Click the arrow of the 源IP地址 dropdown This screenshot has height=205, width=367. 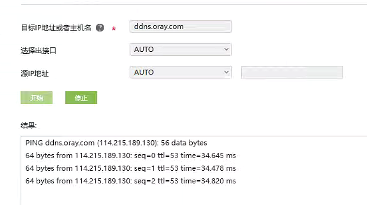pos(226,72)
